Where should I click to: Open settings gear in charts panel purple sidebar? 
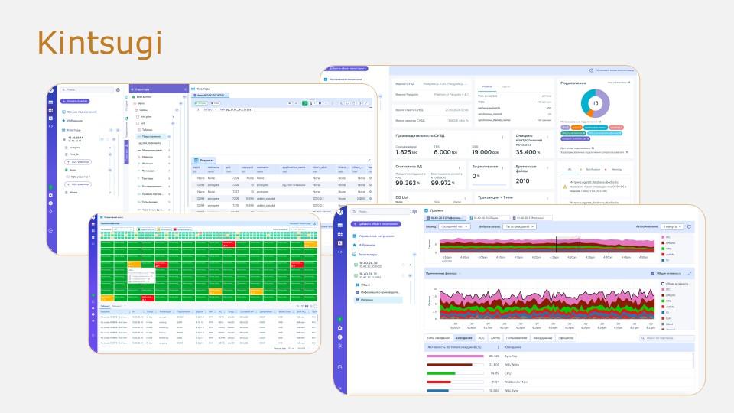(339, 328)
